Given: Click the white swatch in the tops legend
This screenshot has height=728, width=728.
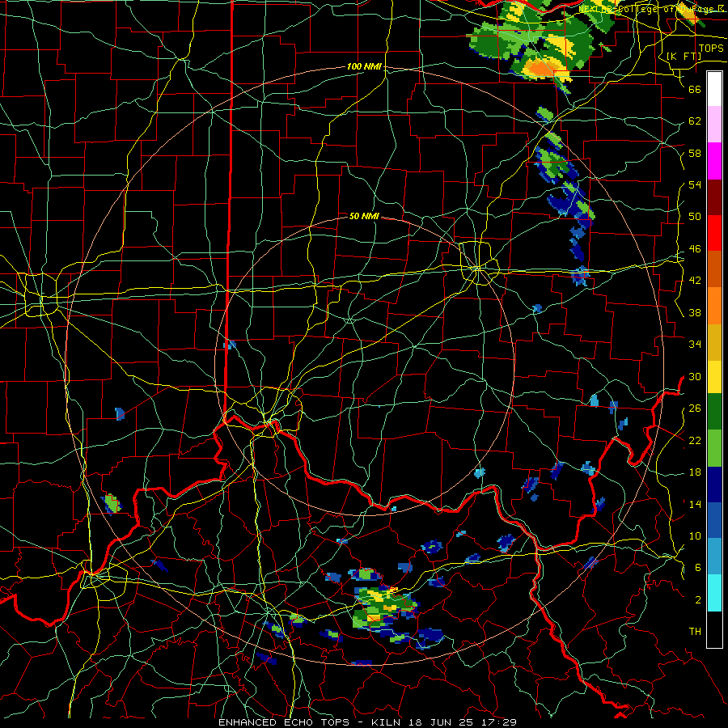Looking at the screenshot, I should point(714,89).
